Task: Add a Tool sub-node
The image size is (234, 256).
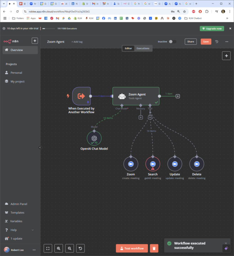Action: click(150, 117)
